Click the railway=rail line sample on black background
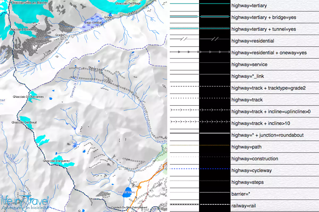The image size is (319, 212). tap(215, 204)
